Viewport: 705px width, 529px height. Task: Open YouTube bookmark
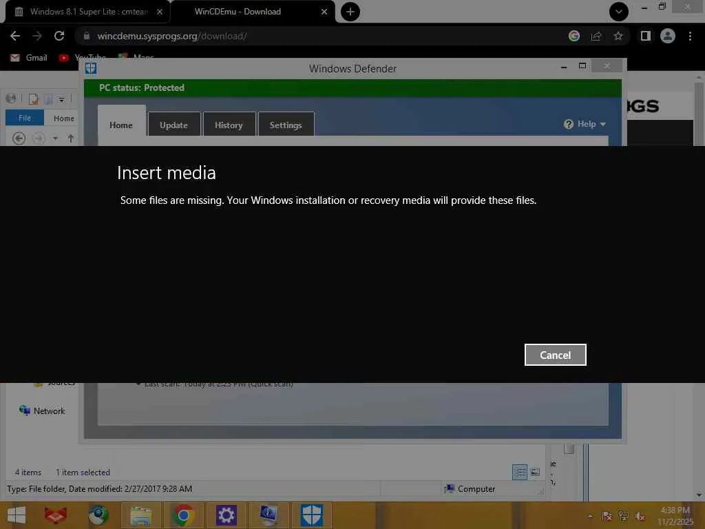[x=83, y=58]
